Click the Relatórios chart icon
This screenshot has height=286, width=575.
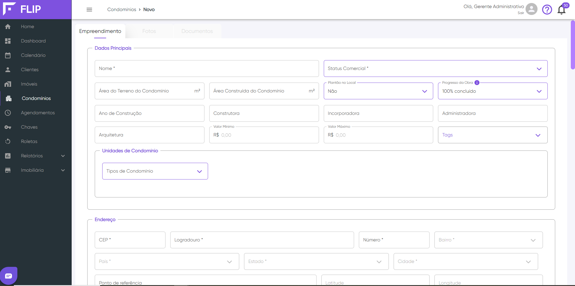8,156
